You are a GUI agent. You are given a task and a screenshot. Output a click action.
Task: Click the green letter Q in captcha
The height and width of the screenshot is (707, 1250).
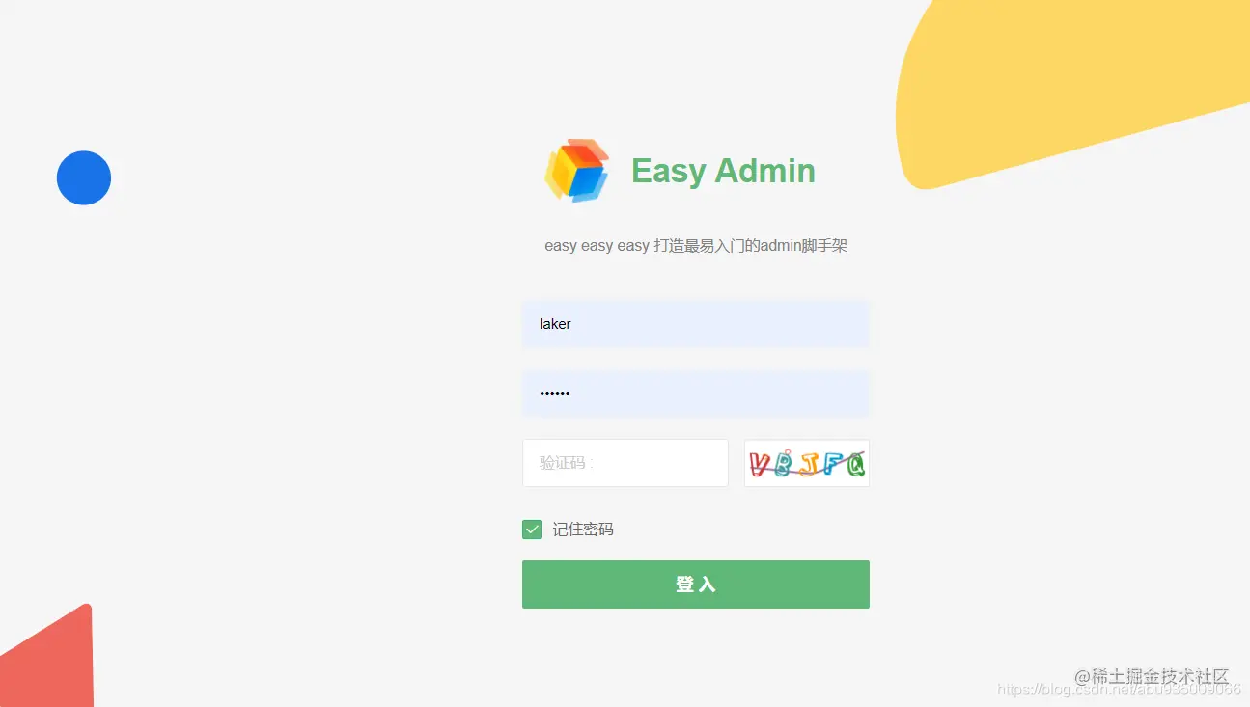pos(854,465)
